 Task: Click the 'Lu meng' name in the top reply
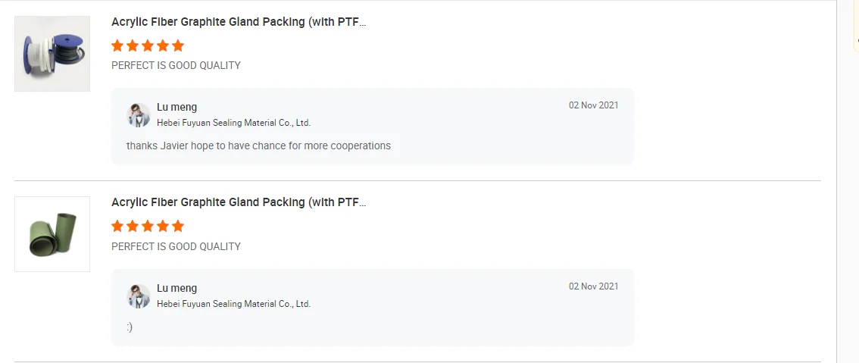point(176,108)
